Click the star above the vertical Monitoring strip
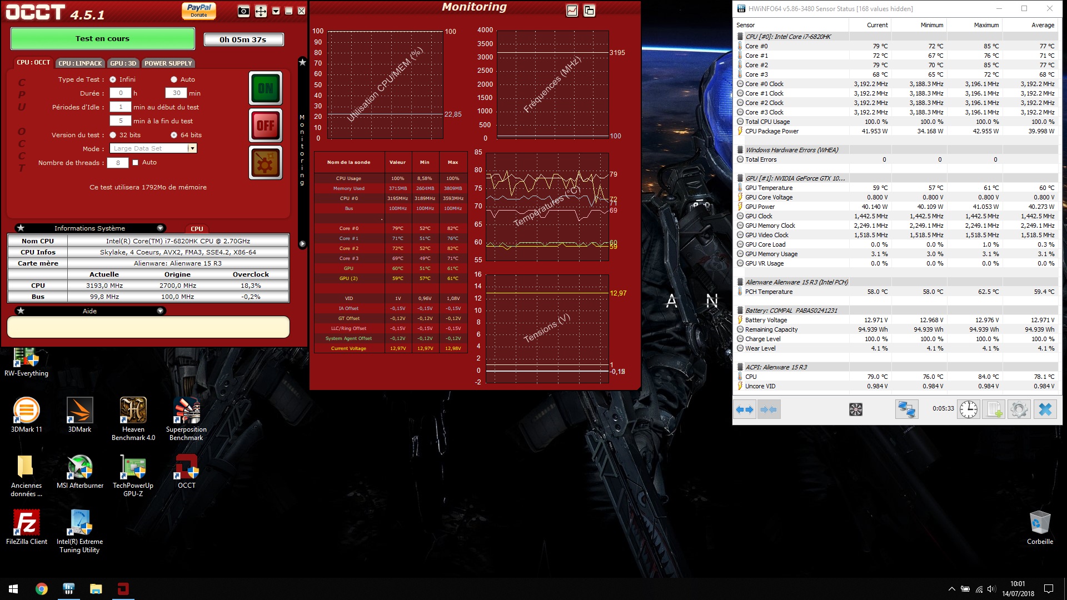The height and width of the screenshot is (600, 1067). (x=302, y=62)
